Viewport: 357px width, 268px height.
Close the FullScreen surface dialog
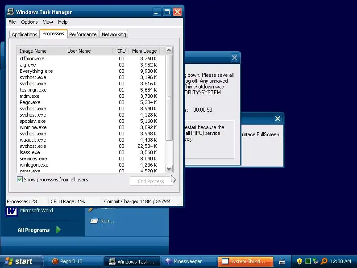point(278,118)
